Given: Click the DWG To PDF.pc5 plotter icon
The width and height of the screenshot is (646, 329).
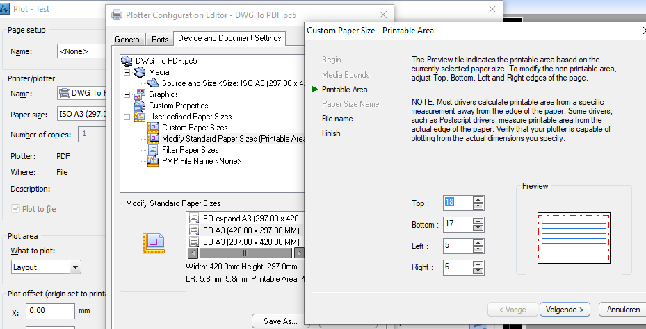Looking at the screenshot, I should coord(127,61).
